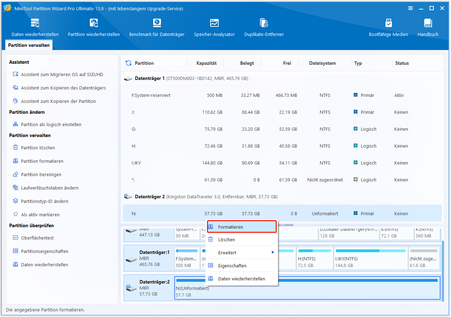Expand Erweitert submenu

point(242,253)
